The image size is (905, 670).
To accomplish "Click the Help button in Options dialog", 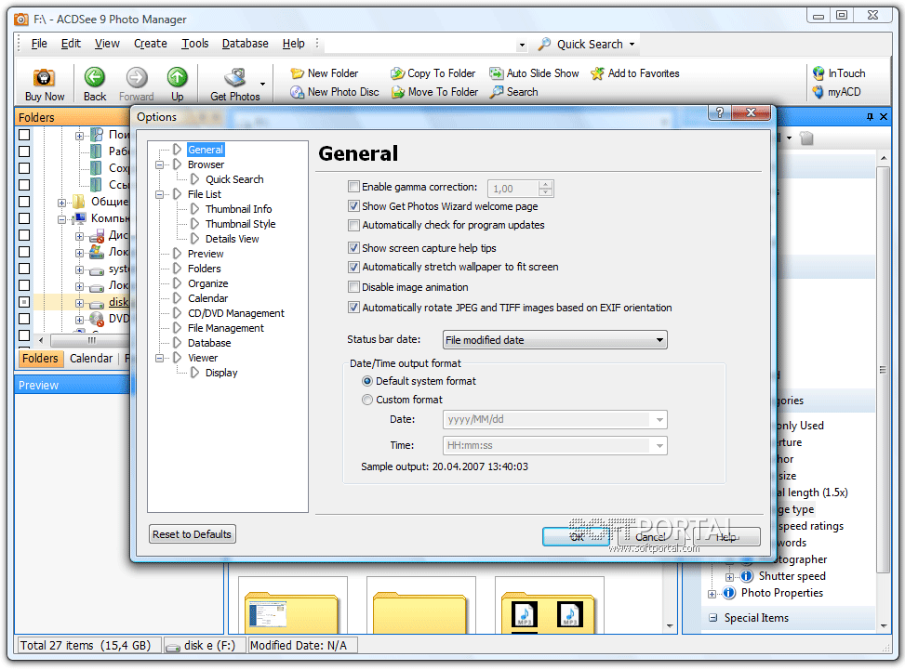I will (x=726, y=537).
